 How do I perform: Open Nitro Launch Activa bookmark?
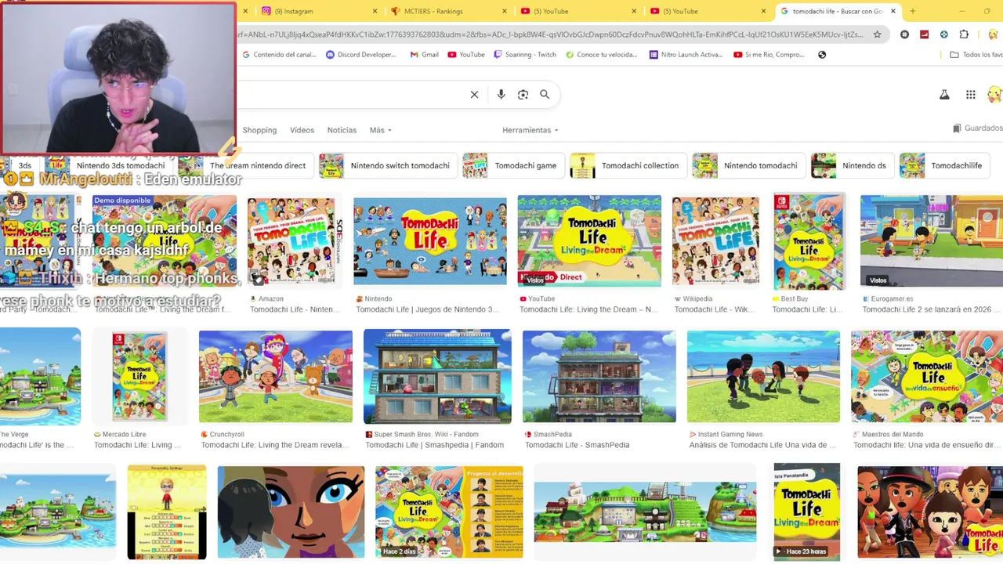point(686,55)
